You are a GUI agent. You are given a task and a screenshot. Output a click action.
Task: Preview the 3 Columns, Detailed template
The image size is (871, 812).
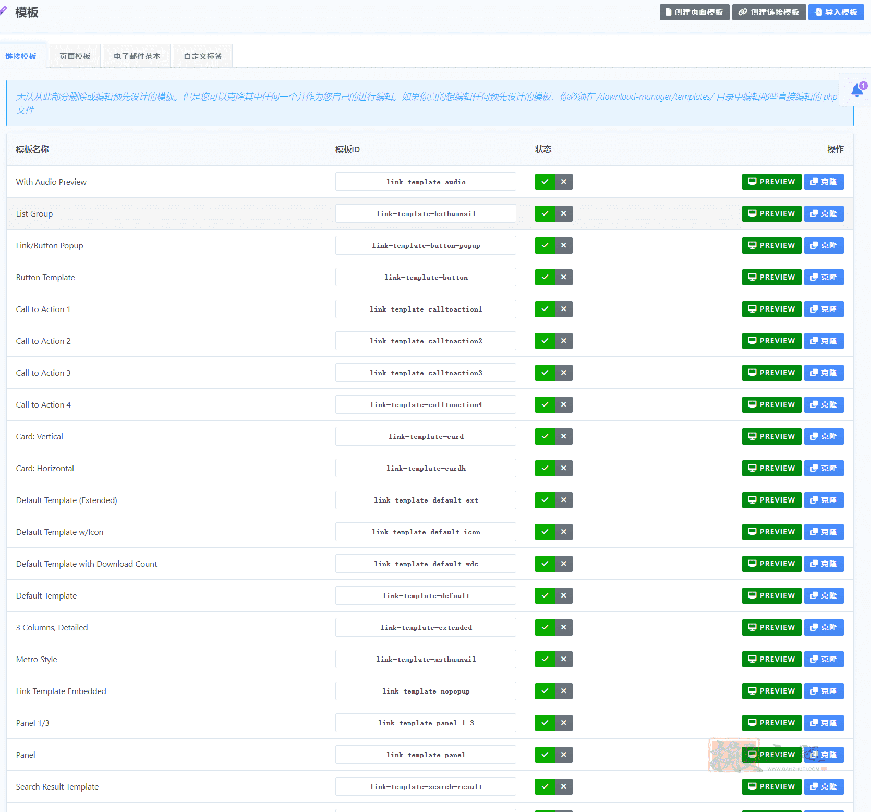(771, 627)
